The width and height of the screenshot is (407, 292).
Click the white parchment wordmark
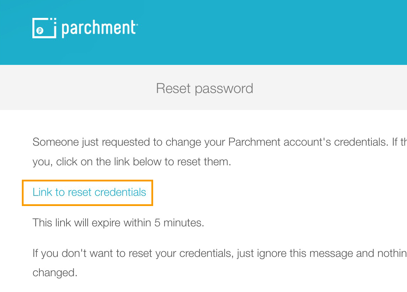click(99, 28)
